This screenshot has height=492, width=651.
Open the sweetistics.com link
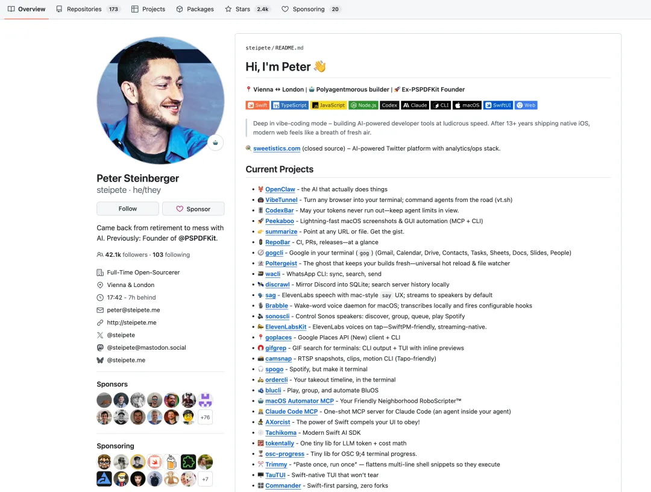[x=277, y=149]
